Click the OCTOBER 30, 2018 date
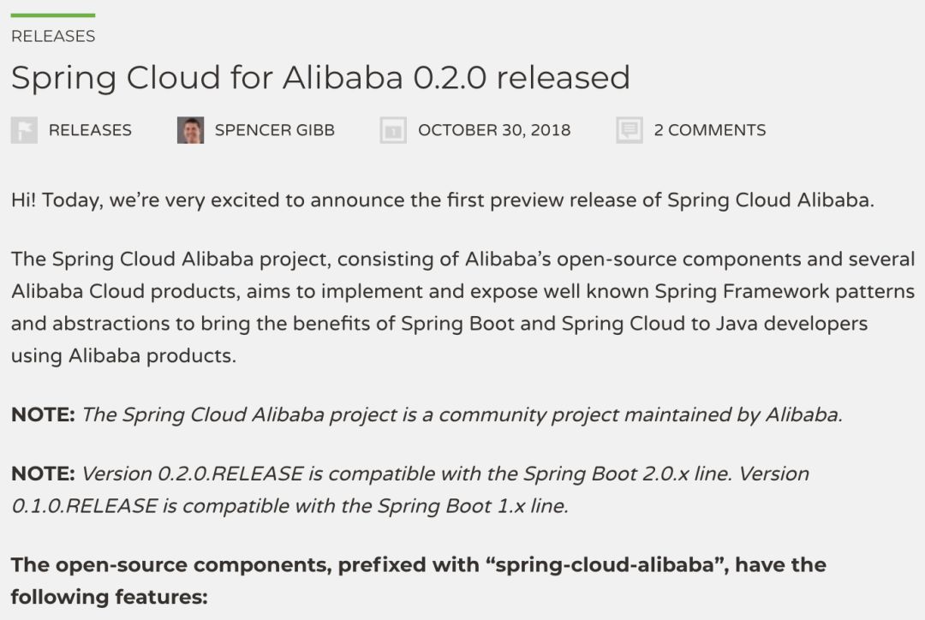The height and width of the screenshot is (620, 925). 494,130
